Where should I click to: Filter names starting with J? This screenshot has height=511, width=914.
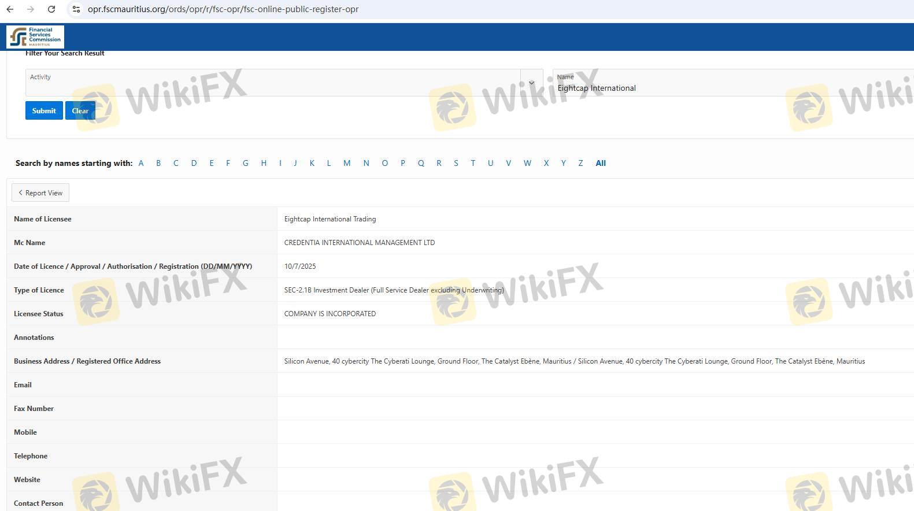click(295, 163)
